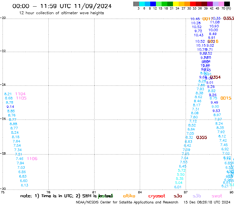Click wave height value '8.46'
Image resolution: width=234 pixels, height=205 pixels.
coord(198,101)
